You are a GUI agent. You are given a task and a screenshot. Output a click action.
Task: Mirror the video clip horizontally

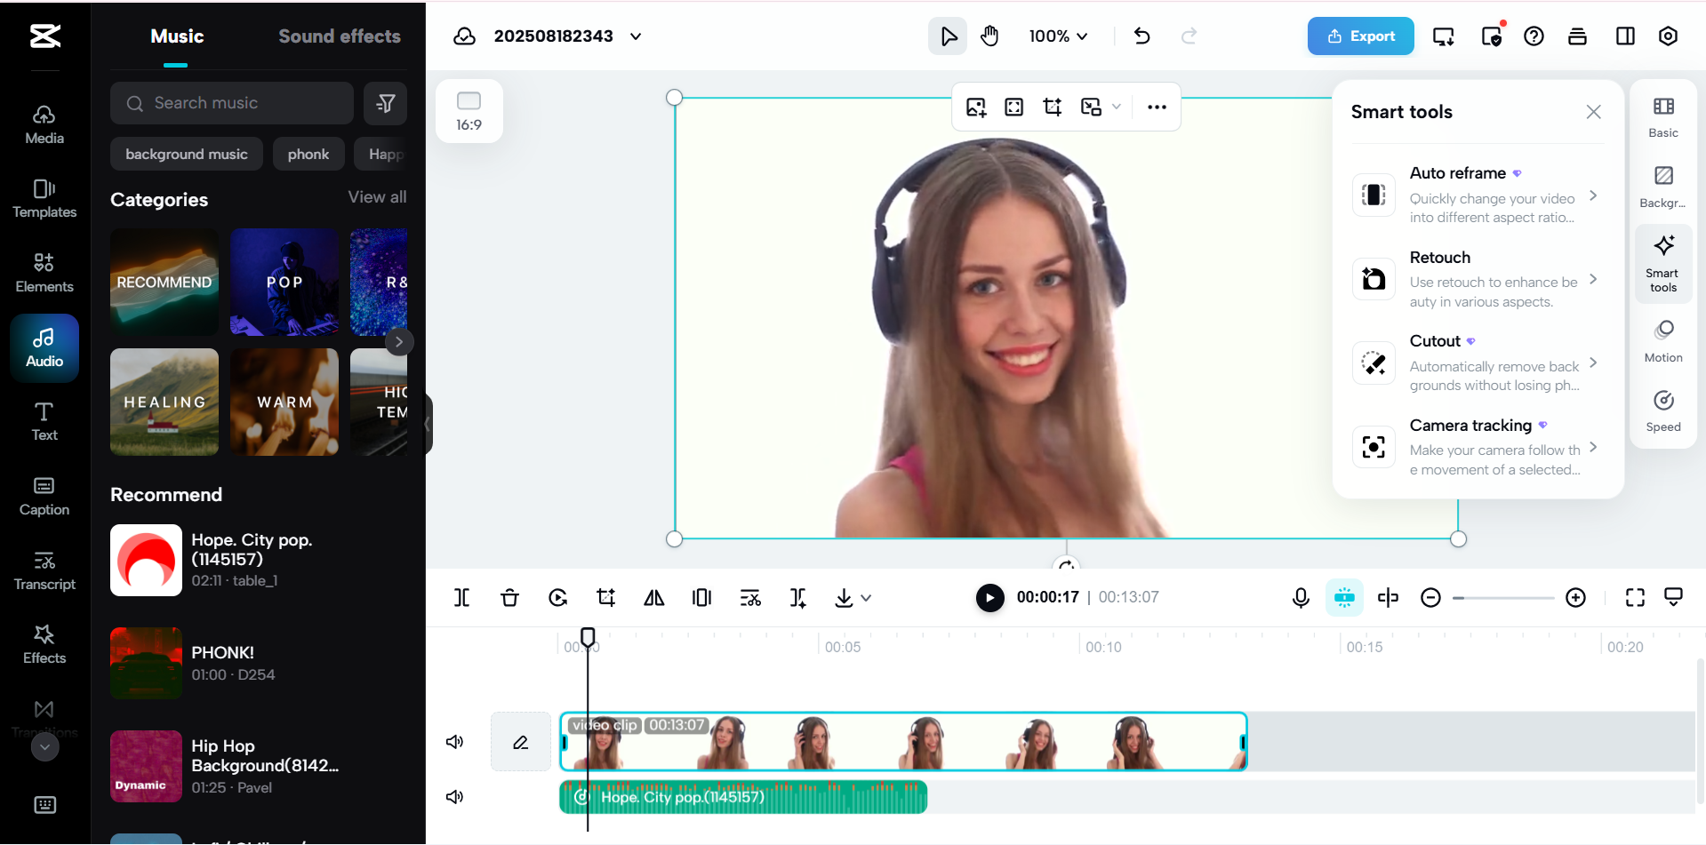(653, 597)
